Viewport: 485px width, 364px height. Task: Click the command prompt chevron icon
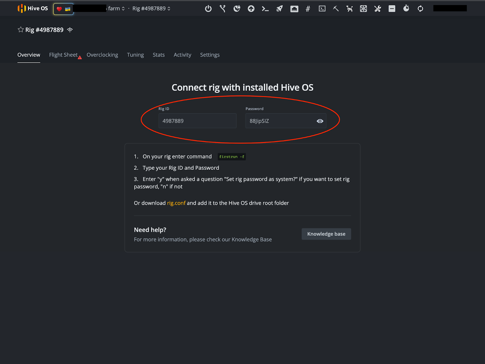click(x=265, y=8)
